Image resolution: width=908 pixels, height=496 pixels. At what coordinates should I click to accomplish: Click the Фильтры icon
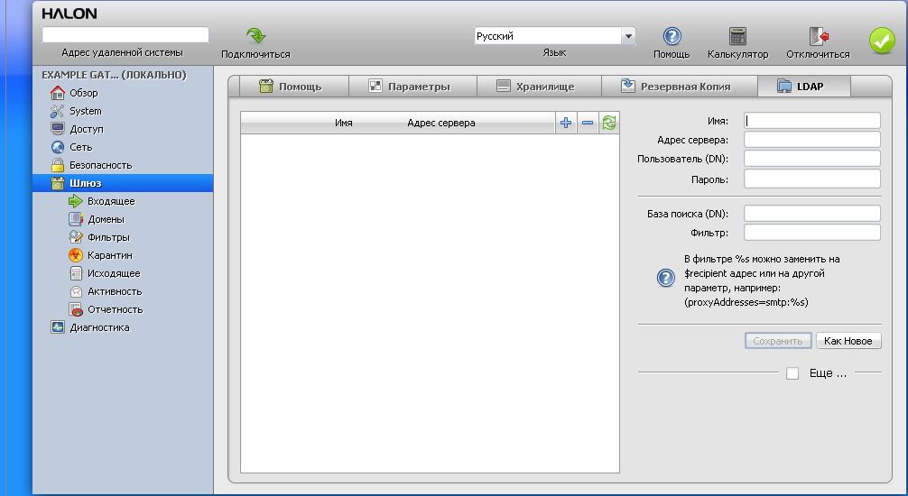coord(75,236)
